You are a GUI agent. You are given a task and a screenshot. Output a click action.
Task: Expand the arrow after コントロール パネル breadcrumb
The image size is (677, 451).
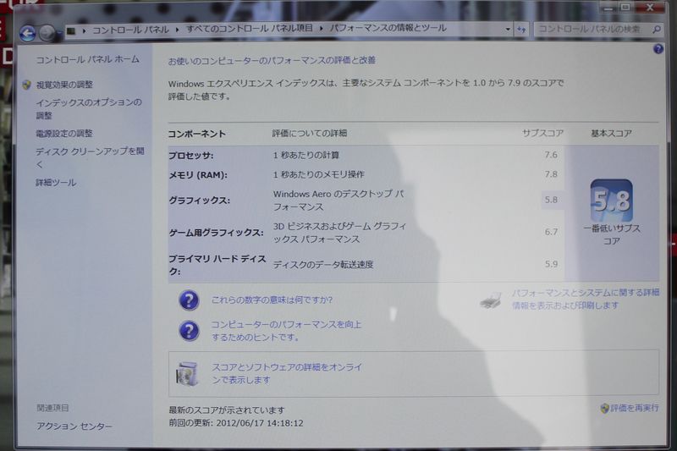177,30
